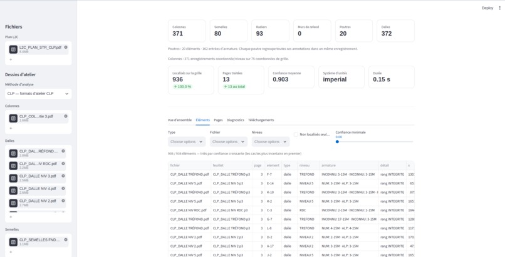Viewport: 505px width, 257px height.
Task: Sort table by the fichier column
Action: point(189,166)
